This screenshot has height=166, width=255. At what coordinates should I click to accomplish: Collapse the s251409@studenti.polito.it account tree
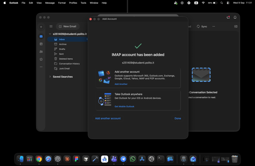(50, 34)
